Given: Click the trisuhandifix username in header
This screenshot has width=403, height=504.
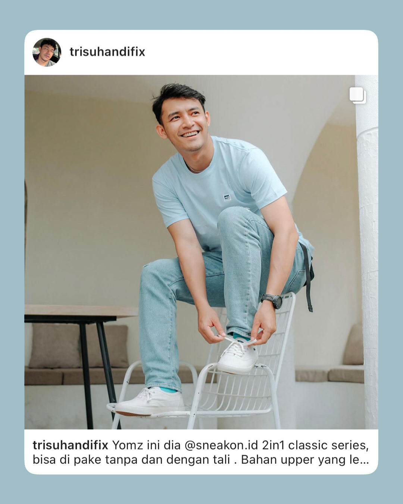Looking at the screenshot, I should [107, 52].
